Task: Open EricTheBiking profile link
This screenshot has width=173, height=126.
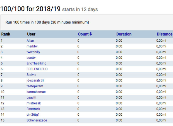Action: [37, 63]
